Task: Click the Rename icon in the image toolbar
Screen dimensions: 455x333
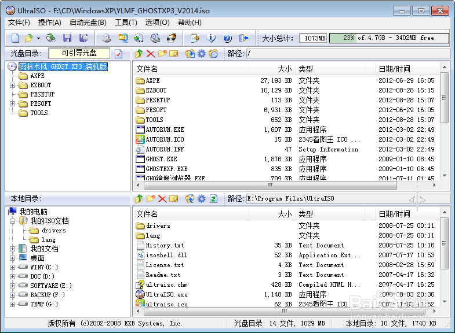Action: (174, 54)
